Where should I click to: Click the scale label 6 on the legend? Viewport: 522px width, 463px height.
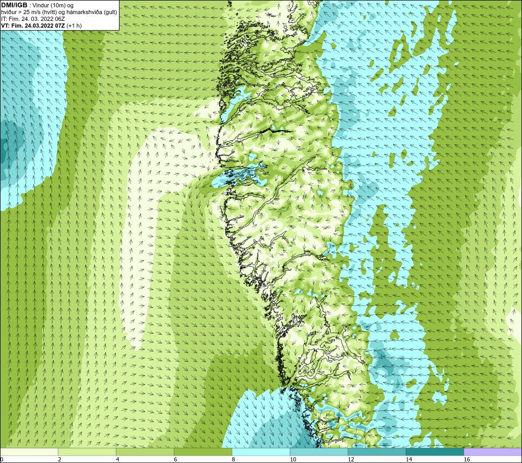click(x=175, y=460)
